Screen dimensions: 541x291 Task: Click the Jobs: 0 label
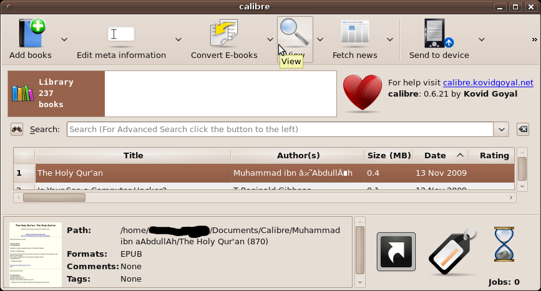(x=504, y=282)
